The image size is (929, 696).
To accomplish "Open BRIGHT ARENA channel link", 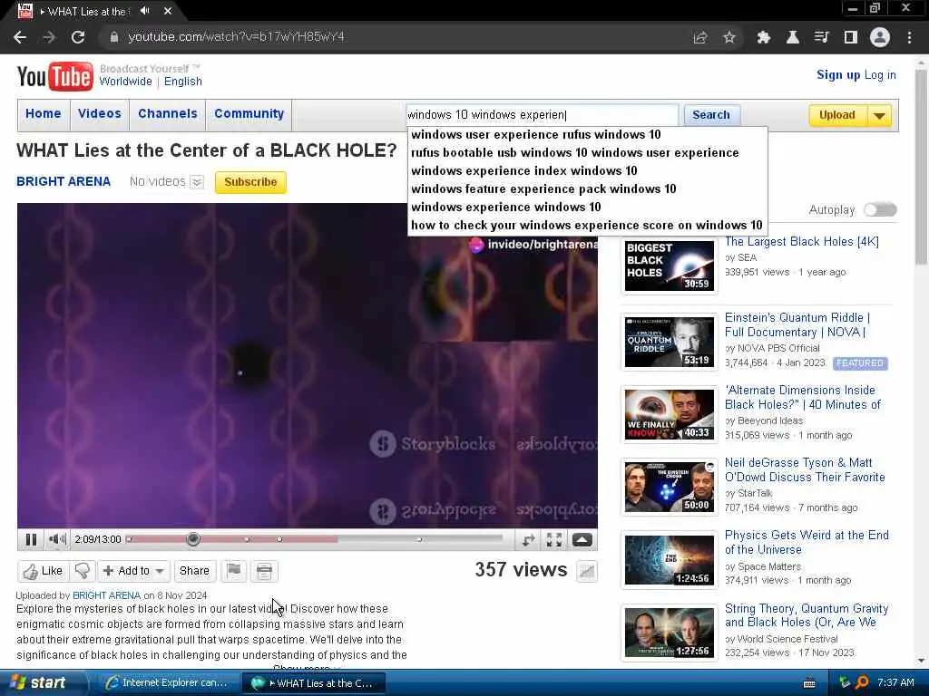I will click(64, 181).
